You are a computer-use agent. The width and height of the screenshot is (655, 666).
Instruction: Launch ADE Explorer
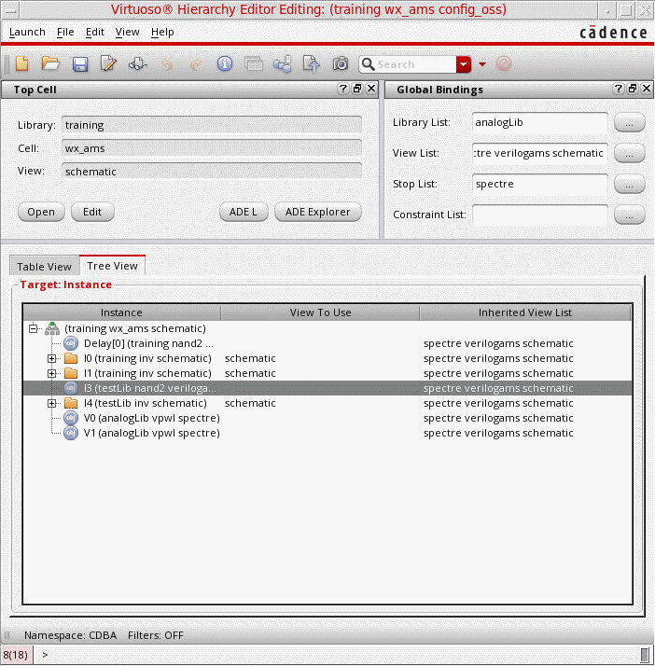click(x=318, y=212)
